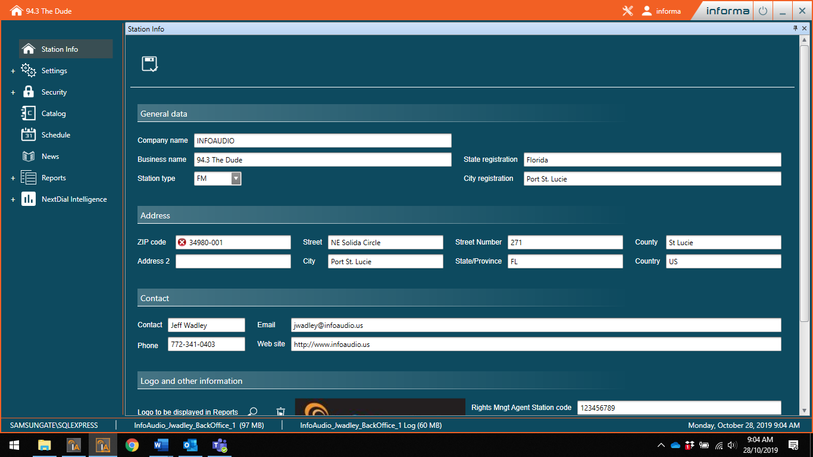This screenshot has height=457, width=813.
Task: Click the pin icon on Station Info panel
Action: tap(795, 28)
